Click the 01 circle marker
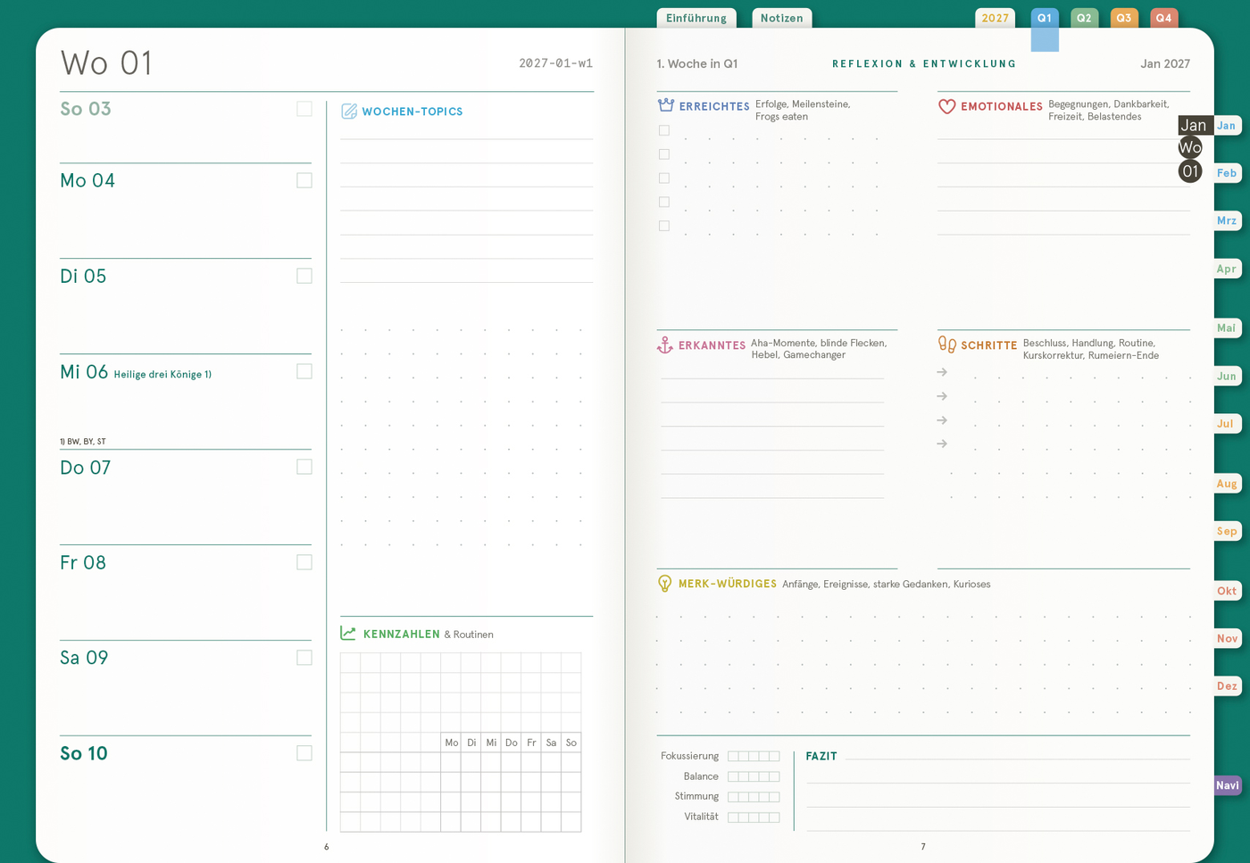1250x863 pixels. 1190,171
